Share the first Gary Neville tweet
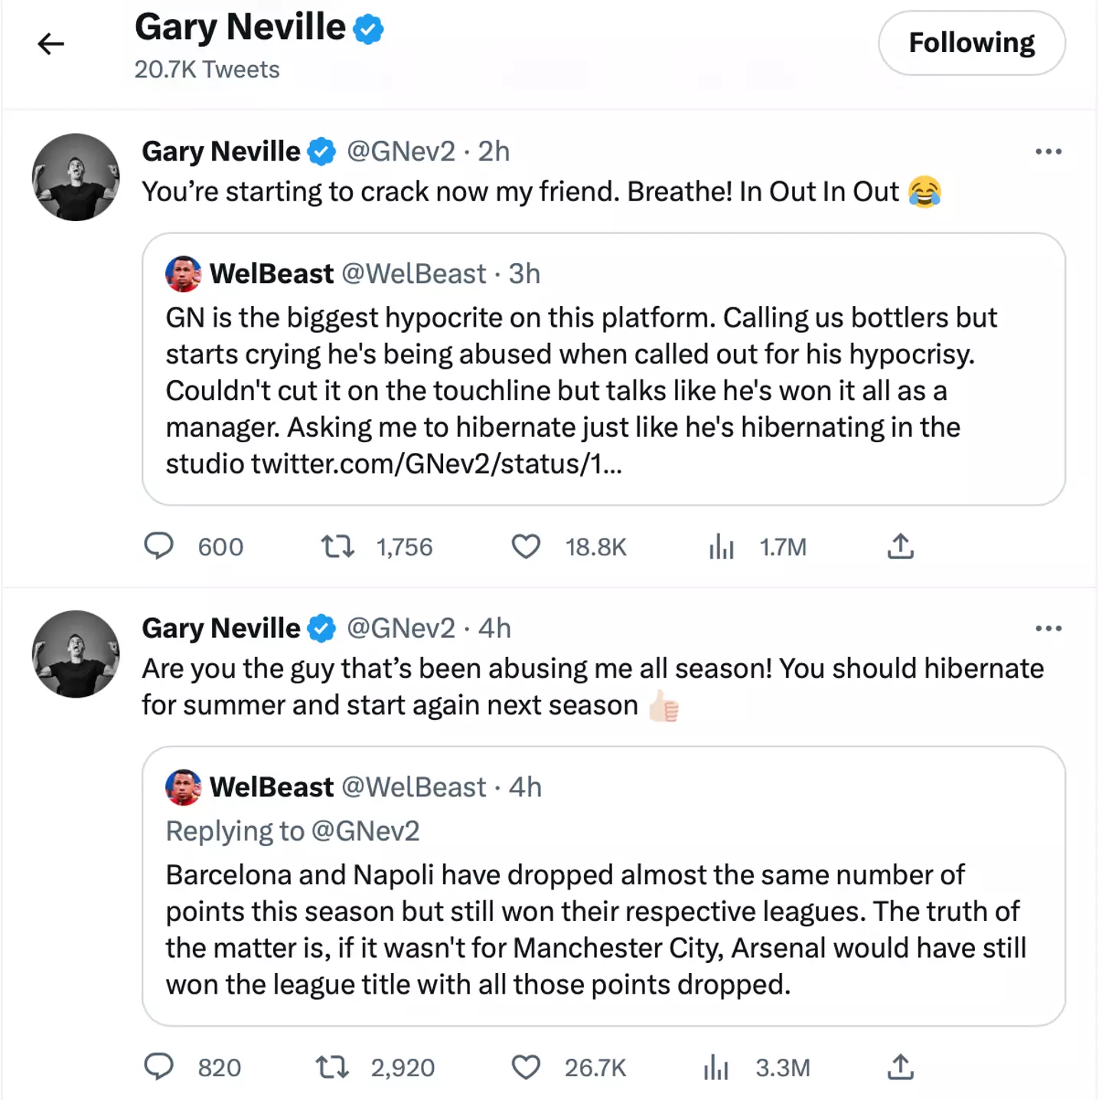This screenshot has height=1100, width=1102. (x=901, y=546)
